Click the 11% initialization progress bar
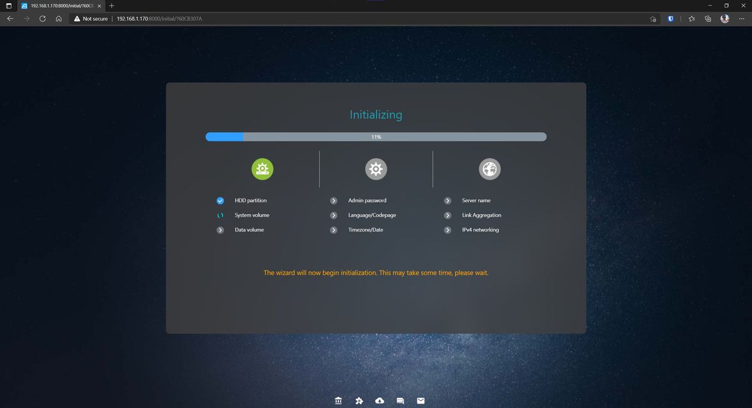752x408 pixels. point(376,136)
